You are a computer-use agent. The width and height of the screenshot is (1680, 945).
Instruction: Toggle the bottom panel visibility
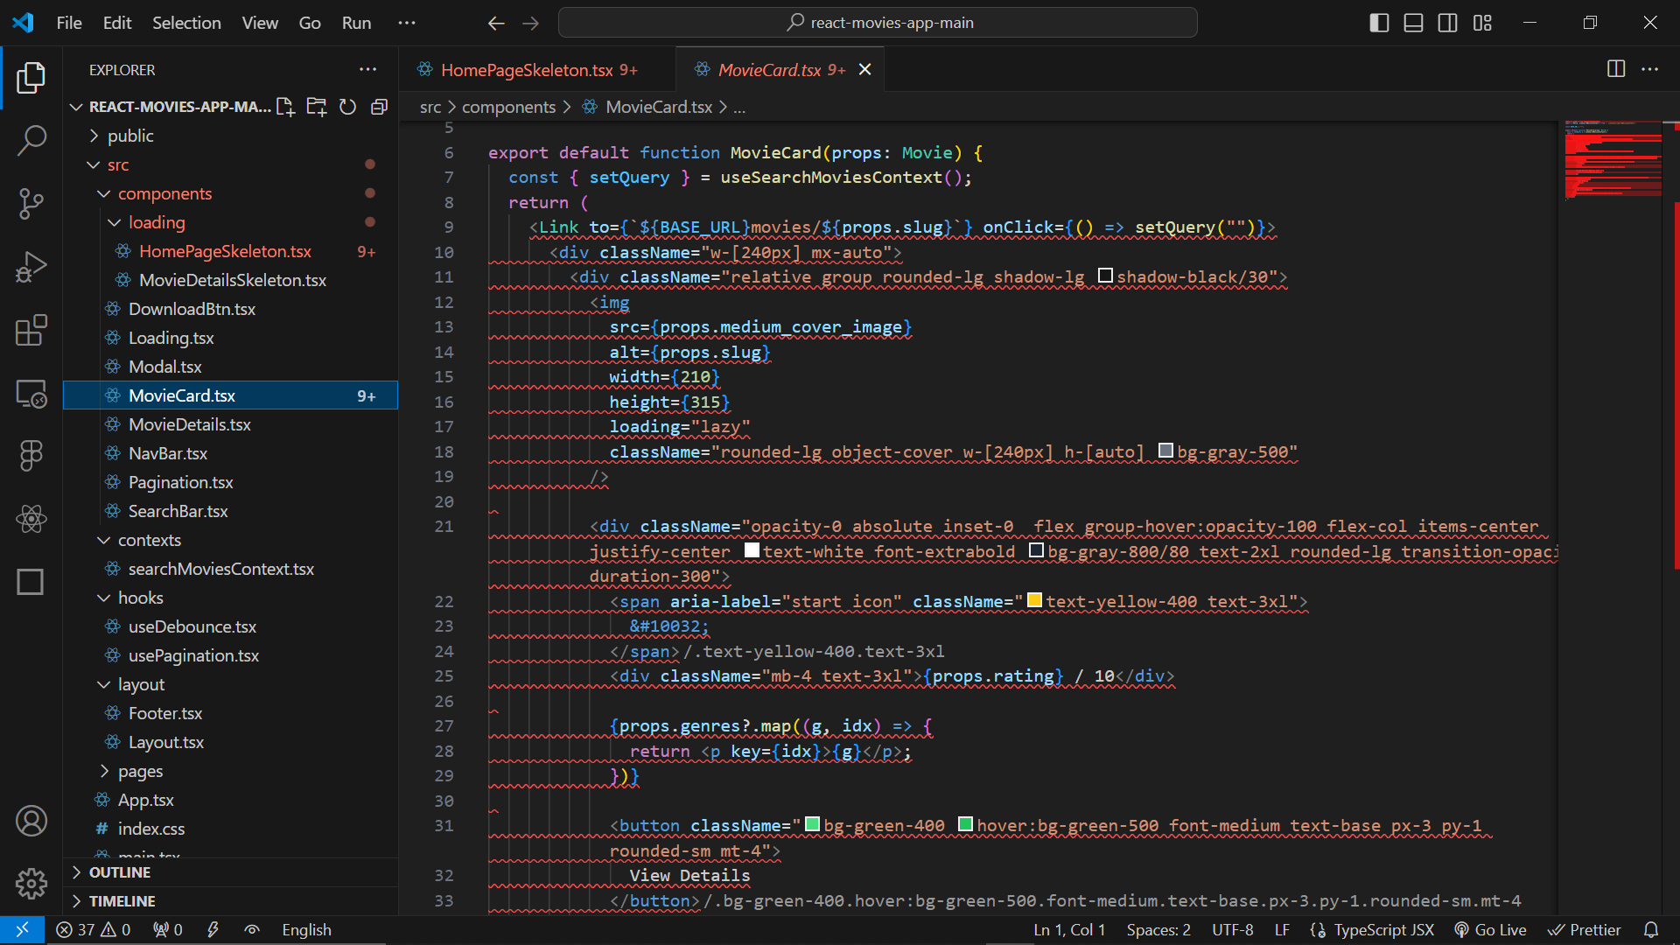pyautogui.click(x=1413, y=23)
